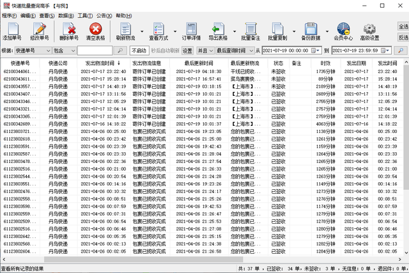Viewport: 409px width, 273px height.
Task: Select the row sent 2021-04-26 00:25:00
Action: pyautogui.click(x=202, y=132)
